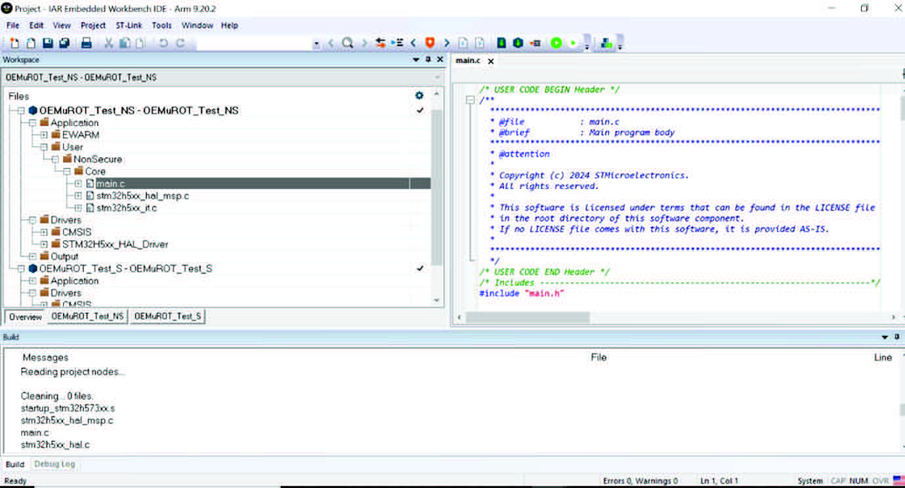Select the Core folder in the tree
Viewport: 905px width, 488px height.
[95, 171]
